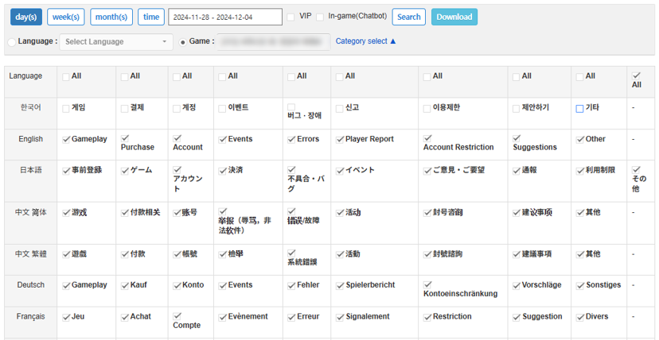The width and height of the screenshot is (659, 340).
Task: Check the Korean 기타 checkbox
Action: click(x=579, y=109)
